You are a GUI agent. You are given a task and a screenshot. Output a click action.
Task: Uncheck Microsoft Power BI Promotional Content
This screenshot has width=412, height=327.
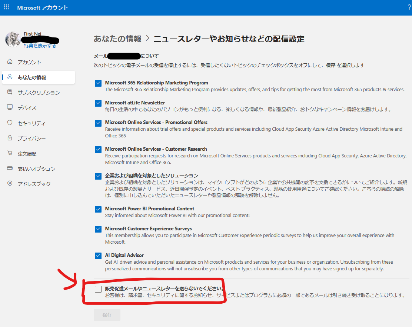98,209
